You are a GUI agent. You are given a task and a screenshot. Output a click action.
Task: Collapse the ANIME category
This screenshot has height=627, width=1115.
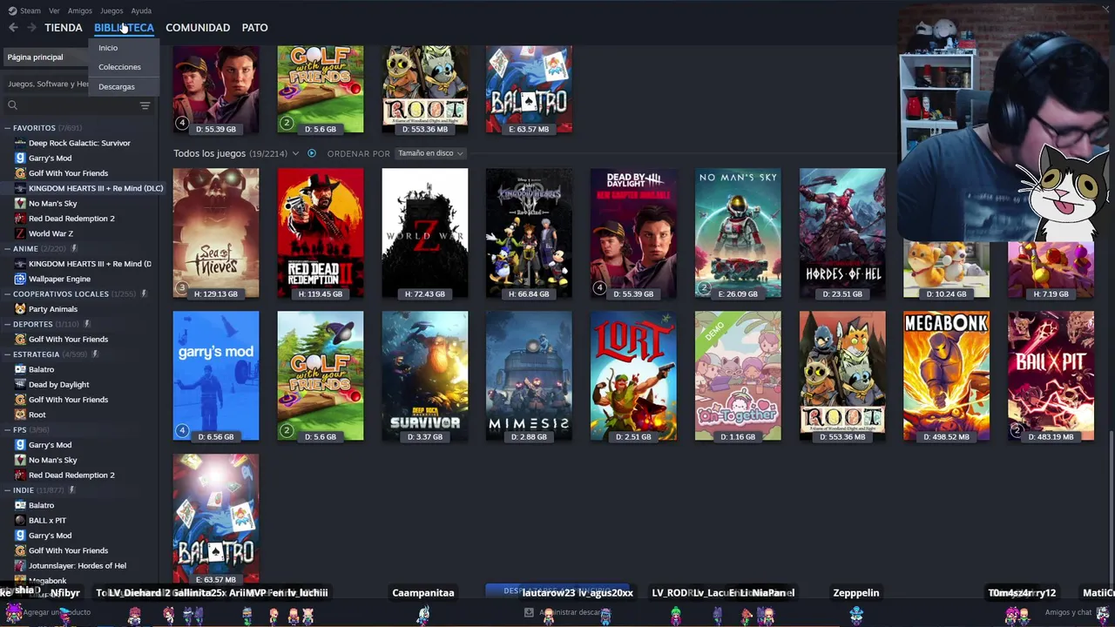pyautogui.click(x=7, y=249)
